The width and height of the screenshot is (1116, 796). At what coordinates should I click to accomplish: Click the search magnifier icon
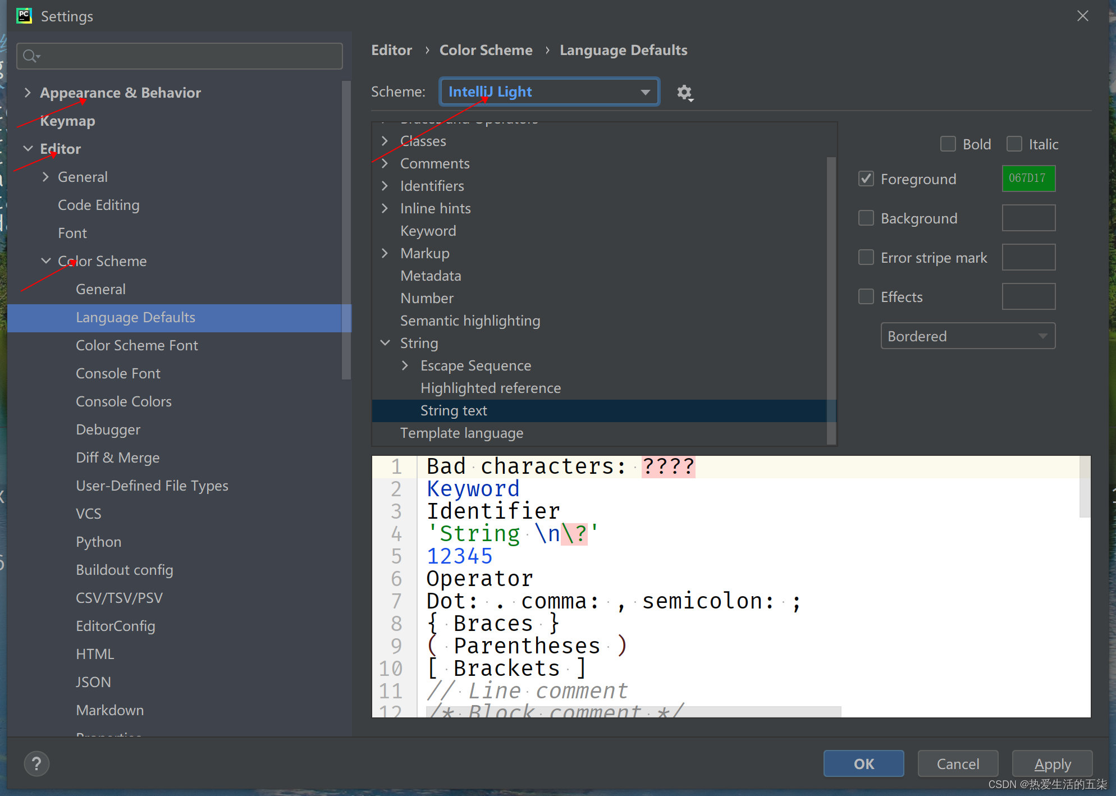pos(31,56)
